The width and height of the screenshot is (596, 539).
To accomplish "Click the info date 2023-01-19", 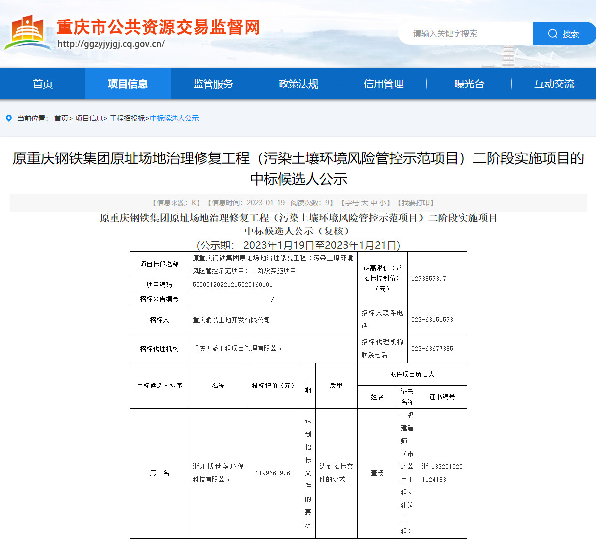I will [x=266, y=203].
